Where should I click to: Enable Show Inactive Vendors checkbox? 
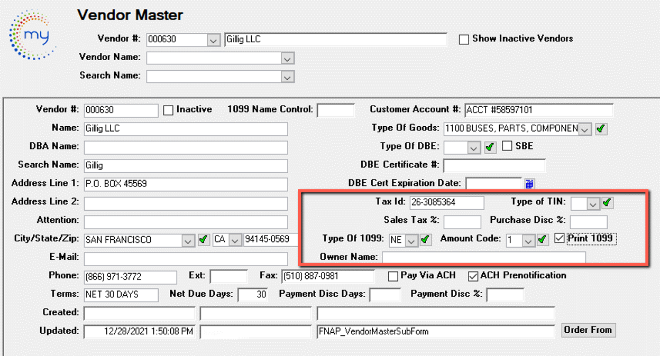464,40
